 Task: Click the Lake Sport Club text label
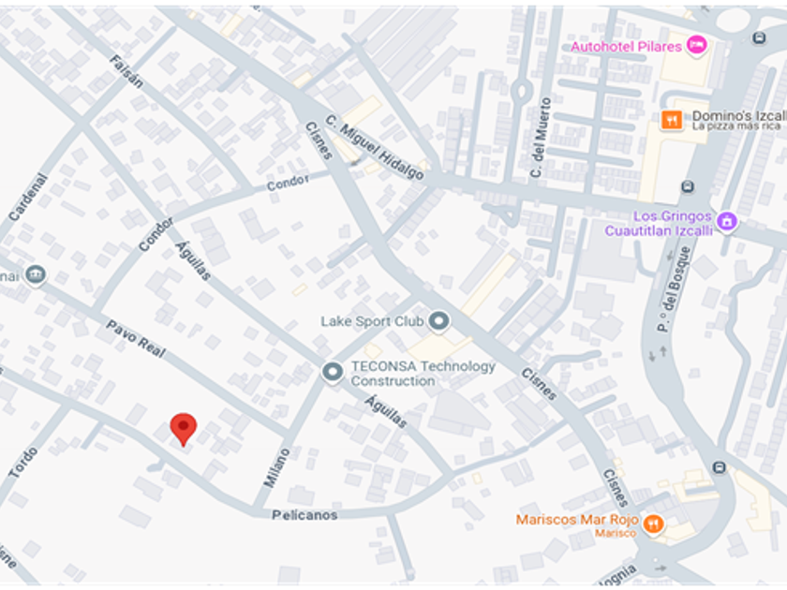click(x=372, y=321)
